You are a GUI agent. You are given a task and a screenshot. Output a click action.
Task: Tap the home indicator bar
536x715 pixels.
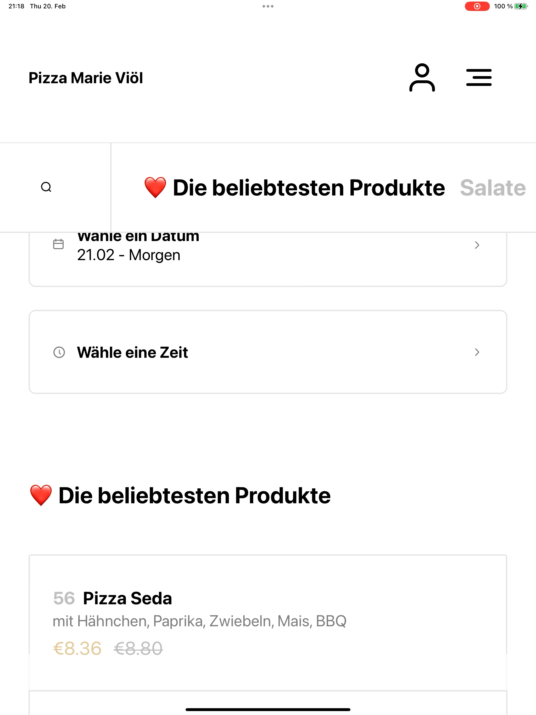click(268, 710)
